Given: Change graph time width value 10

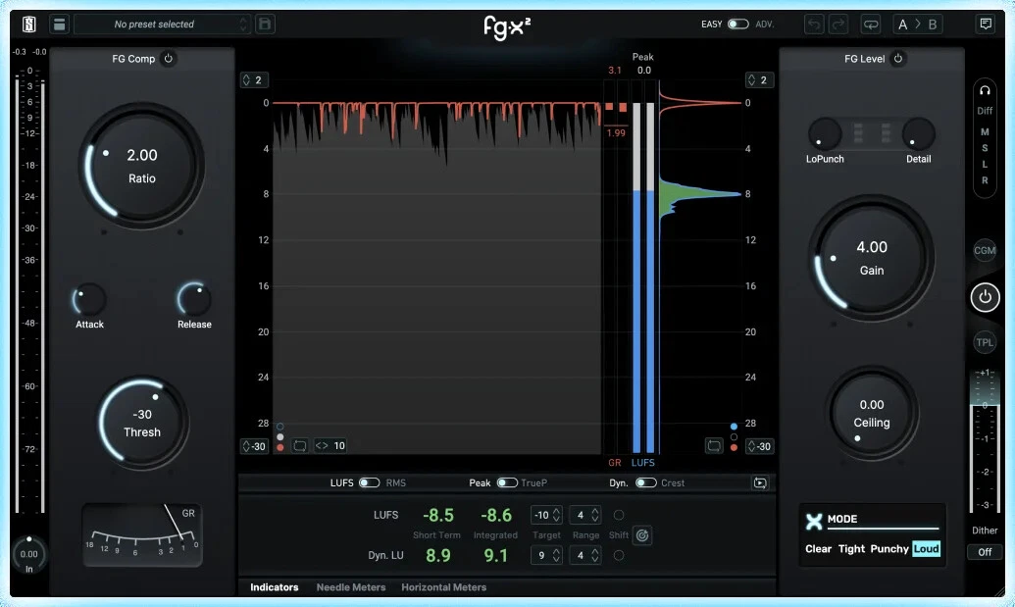Looking at the screenshot, I should tap(330, 446).
